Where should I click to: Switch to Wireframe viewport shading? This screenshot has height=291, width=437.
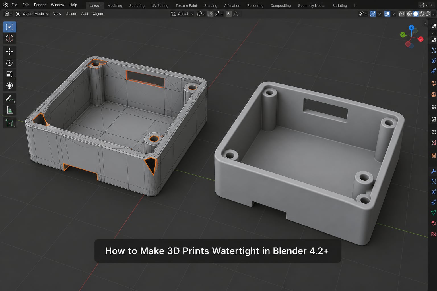coord(409,14)
